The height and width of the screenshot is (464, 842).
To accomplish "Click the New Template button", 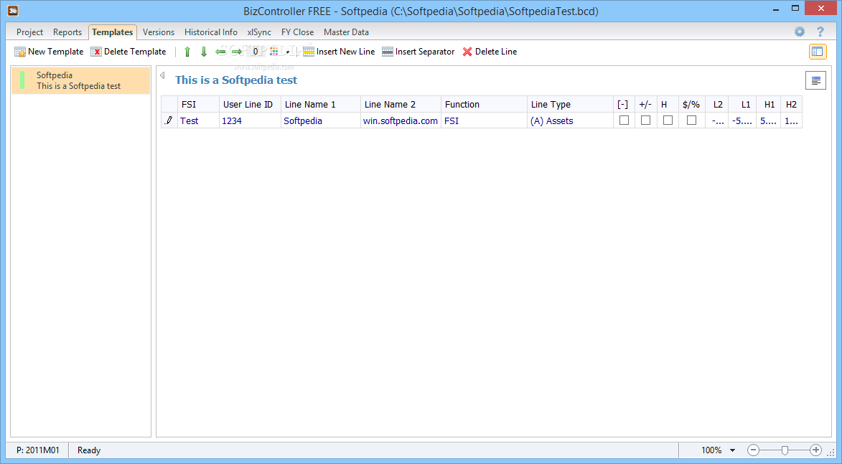I will point(49,52).
